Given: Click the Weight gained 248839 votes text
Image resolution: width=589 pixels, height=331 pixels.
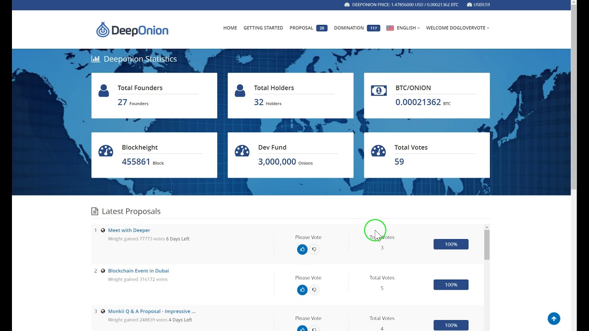Looking at the screenshot, I should [x=138, y=320].
